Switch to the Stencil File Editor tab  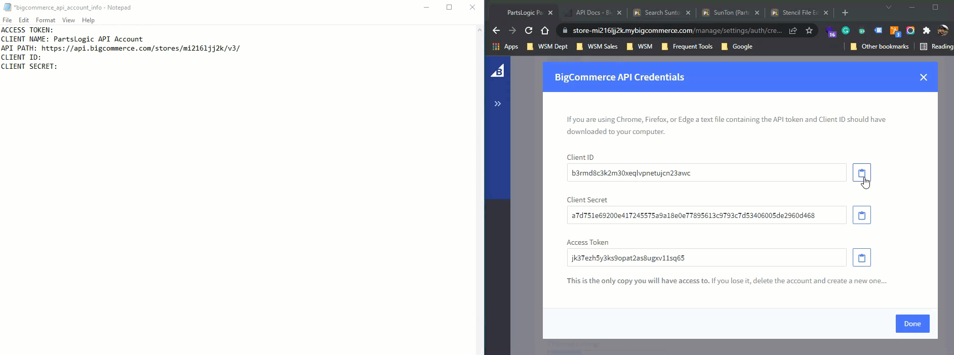click(800, 13)
